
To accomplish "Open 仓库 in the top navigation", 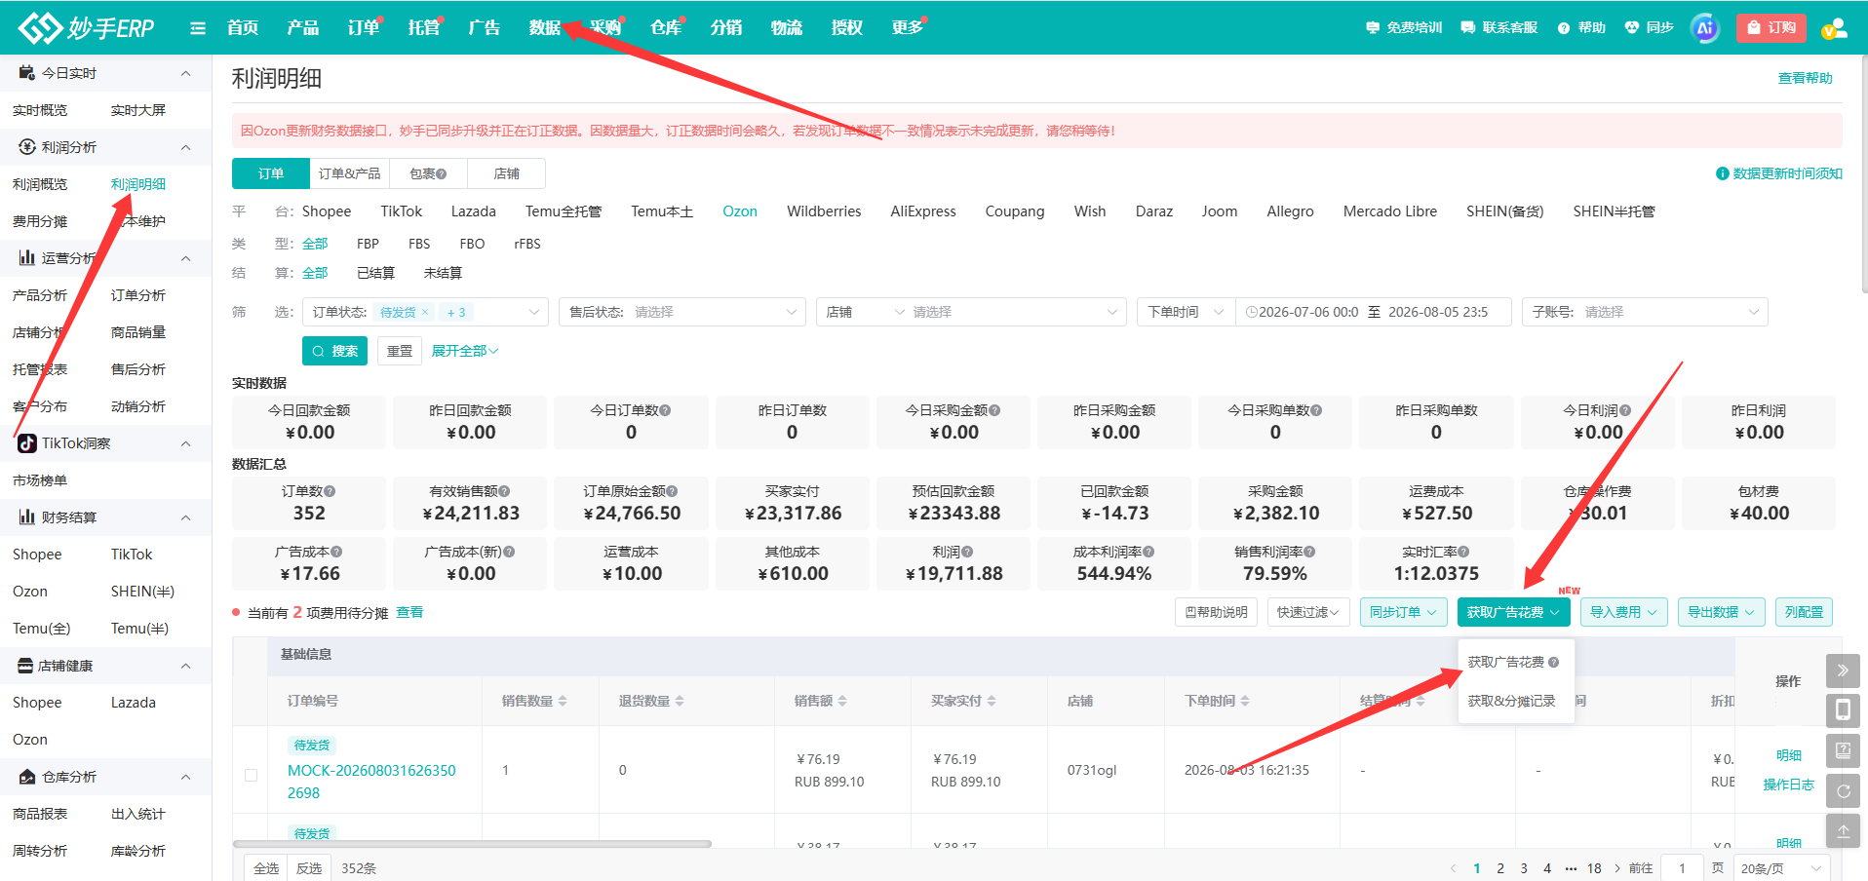I will click(666, 27).
